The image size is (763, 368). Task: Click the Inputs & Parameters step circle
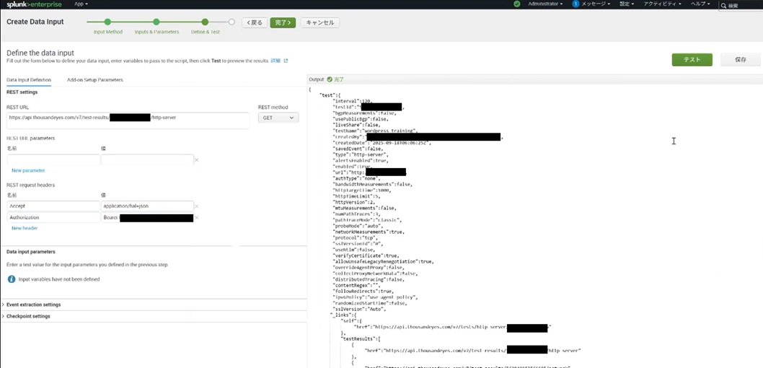[156, 22]
